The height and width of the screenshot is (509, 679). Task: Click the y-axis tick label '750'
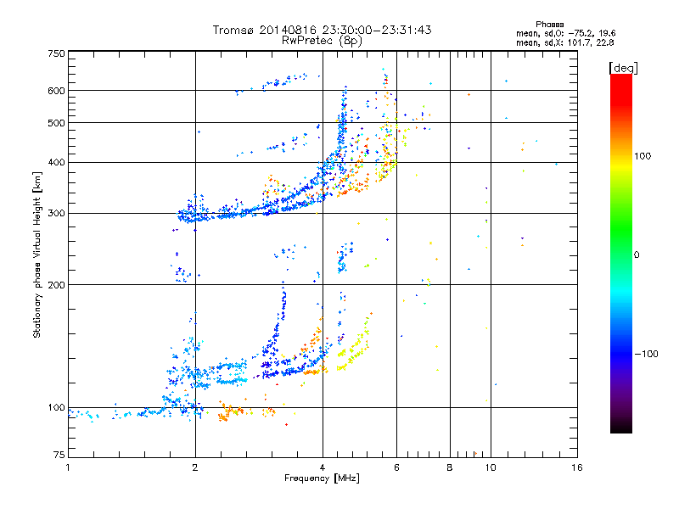56,53
